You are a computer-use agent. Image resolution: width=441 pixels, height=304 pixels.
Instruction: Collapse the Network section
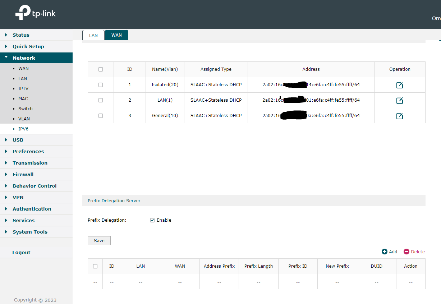click(x=24, y=57)
